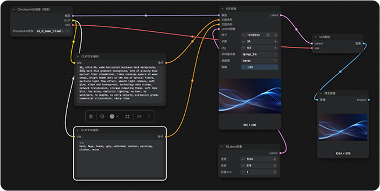The image size is (380, 191).
Task: Open sampler name dpmpp_2m dropdown
Action: click(x=260, y=55)
